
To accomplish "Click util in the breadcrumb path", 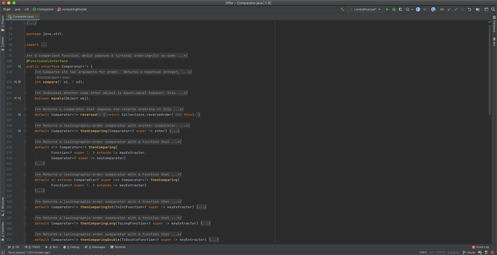I will pyautogui.click(x=27, y=9).
